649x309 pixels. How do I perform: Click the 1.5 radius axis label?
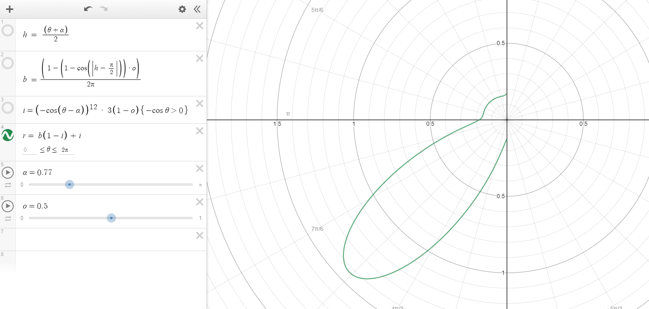pyautogui.click(x=277, y=124)
